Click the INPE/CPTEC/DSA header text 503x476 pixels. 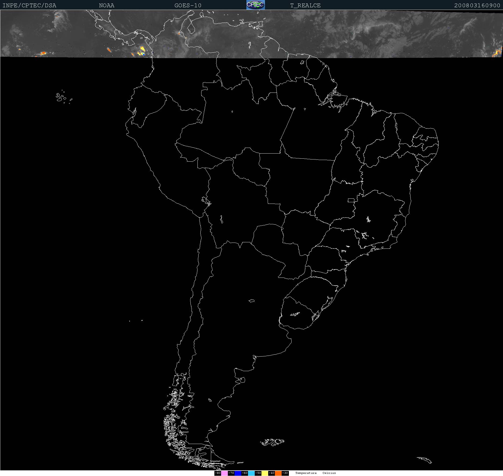point(29,5)
